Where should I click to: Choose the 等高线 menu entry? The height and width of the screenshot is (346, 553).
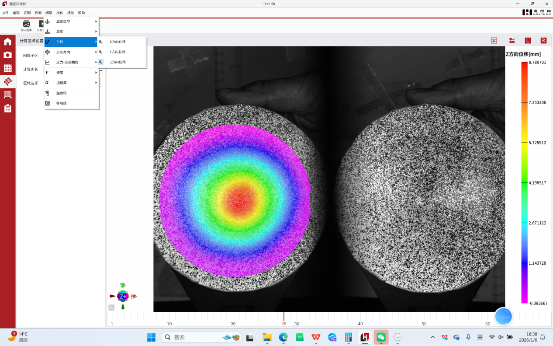(x=62, y=103)
